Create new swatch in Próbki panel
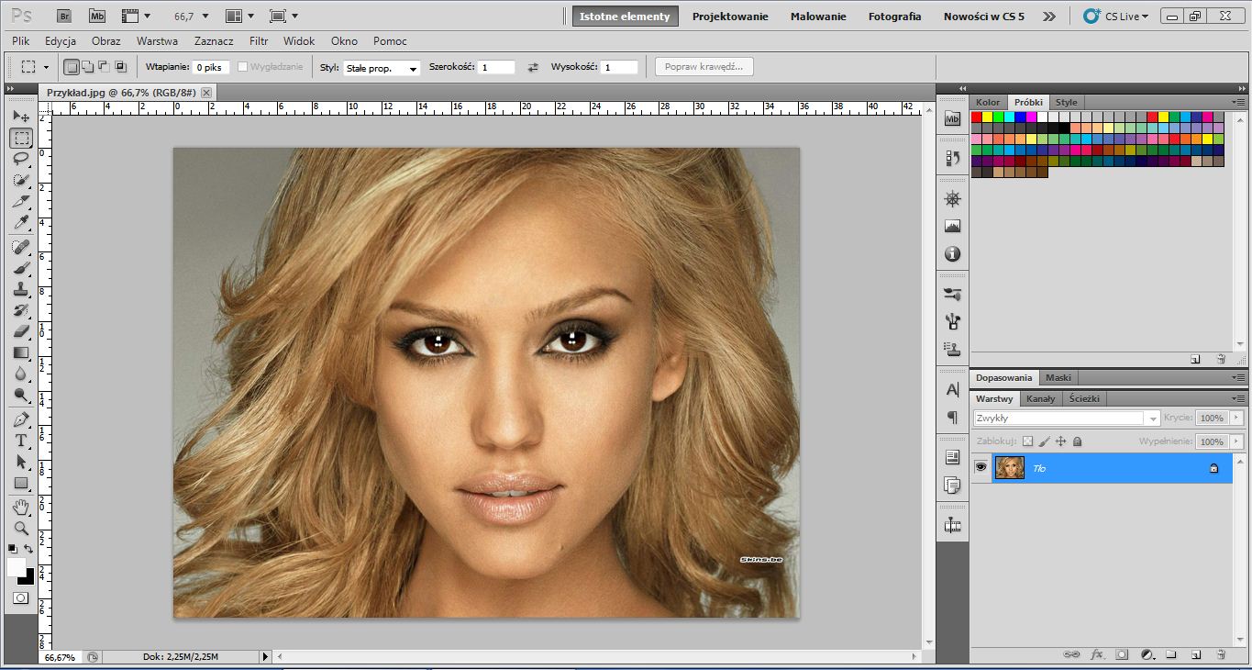This screenshot has width=1252, height=670. (x=1195, y=359)
